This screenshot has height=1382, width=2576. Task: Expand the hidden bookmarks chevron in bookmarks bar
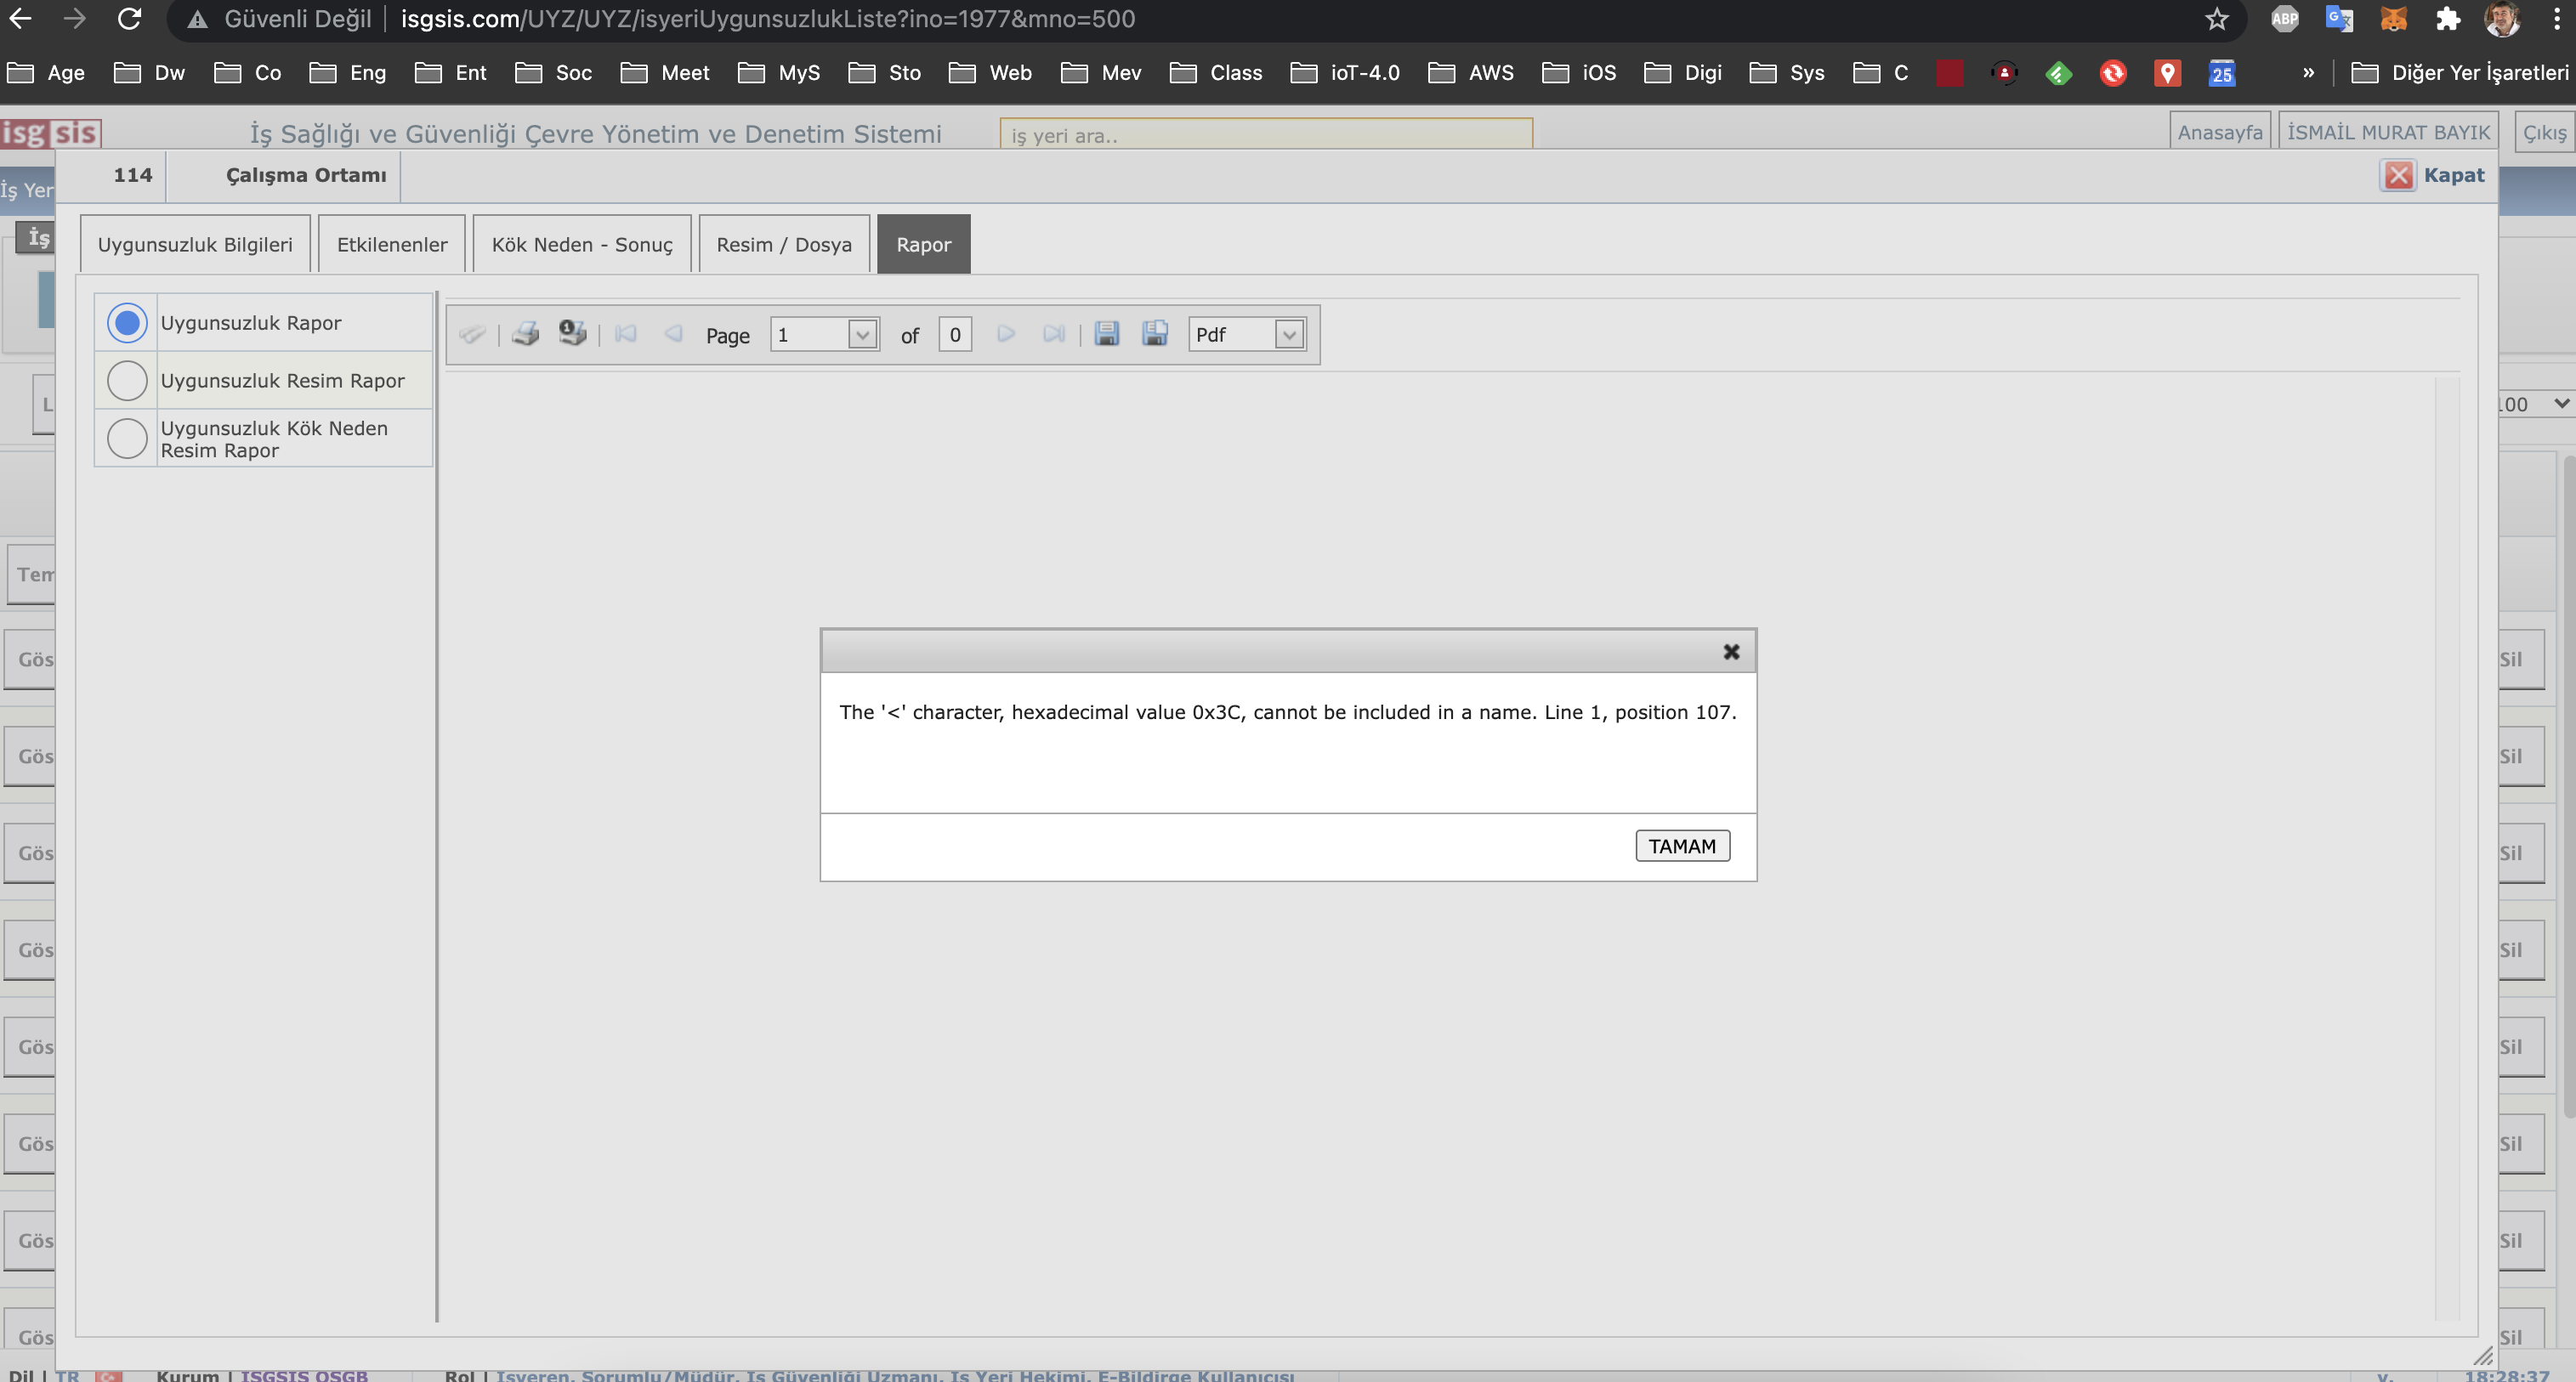[x=2308, y=73]
